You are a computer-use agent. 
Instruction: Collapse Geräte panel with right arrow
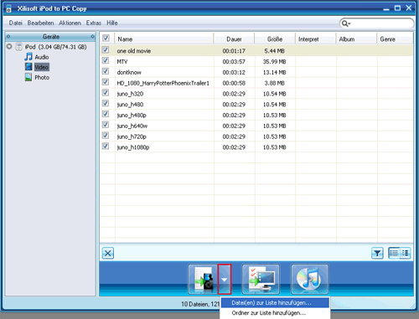tap(92, 37)
